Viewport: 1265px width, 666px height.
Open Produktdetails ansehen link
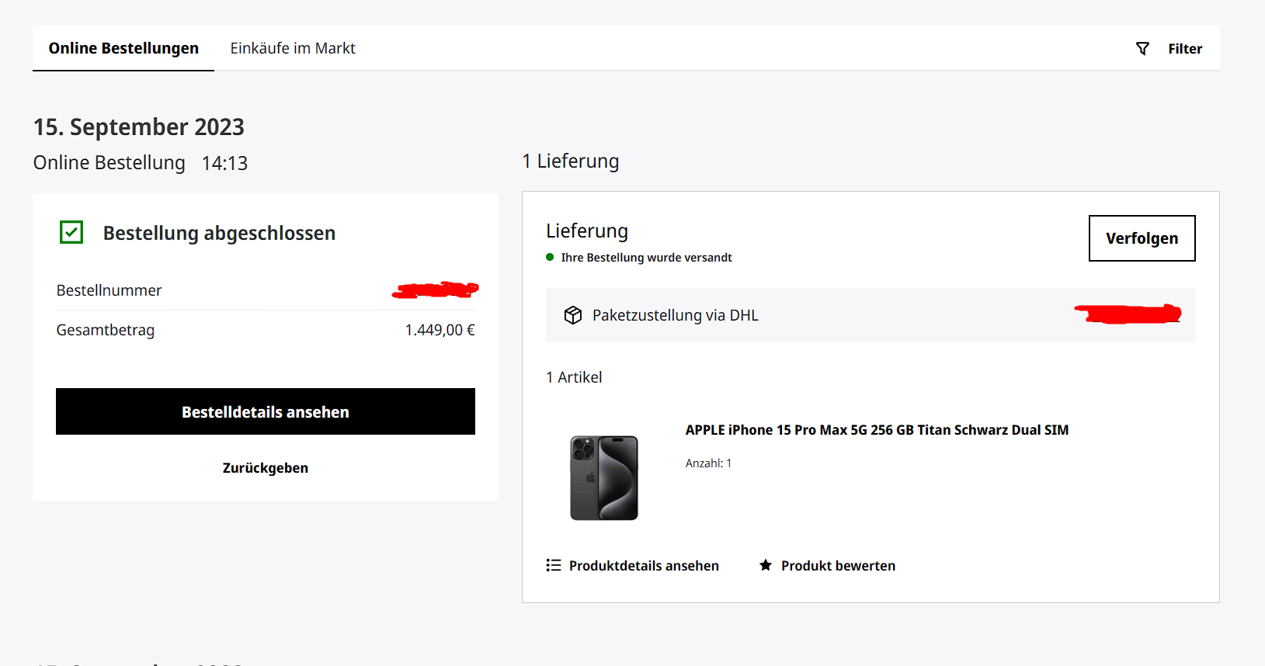point(644,566)
